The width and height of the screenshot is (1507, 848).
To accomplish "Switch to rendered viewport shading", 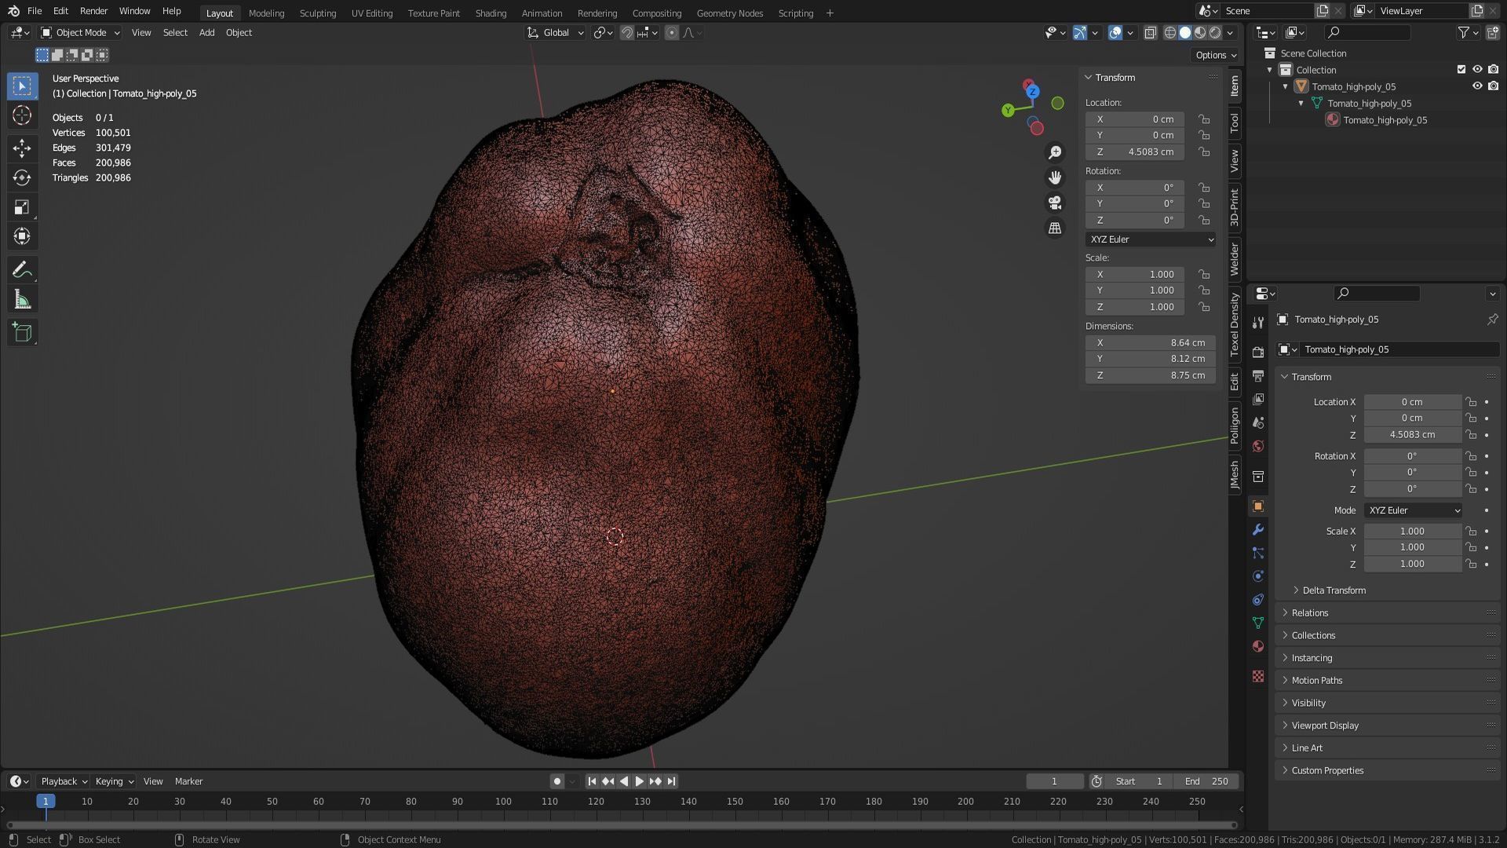I will click(x=1215, y=33).
